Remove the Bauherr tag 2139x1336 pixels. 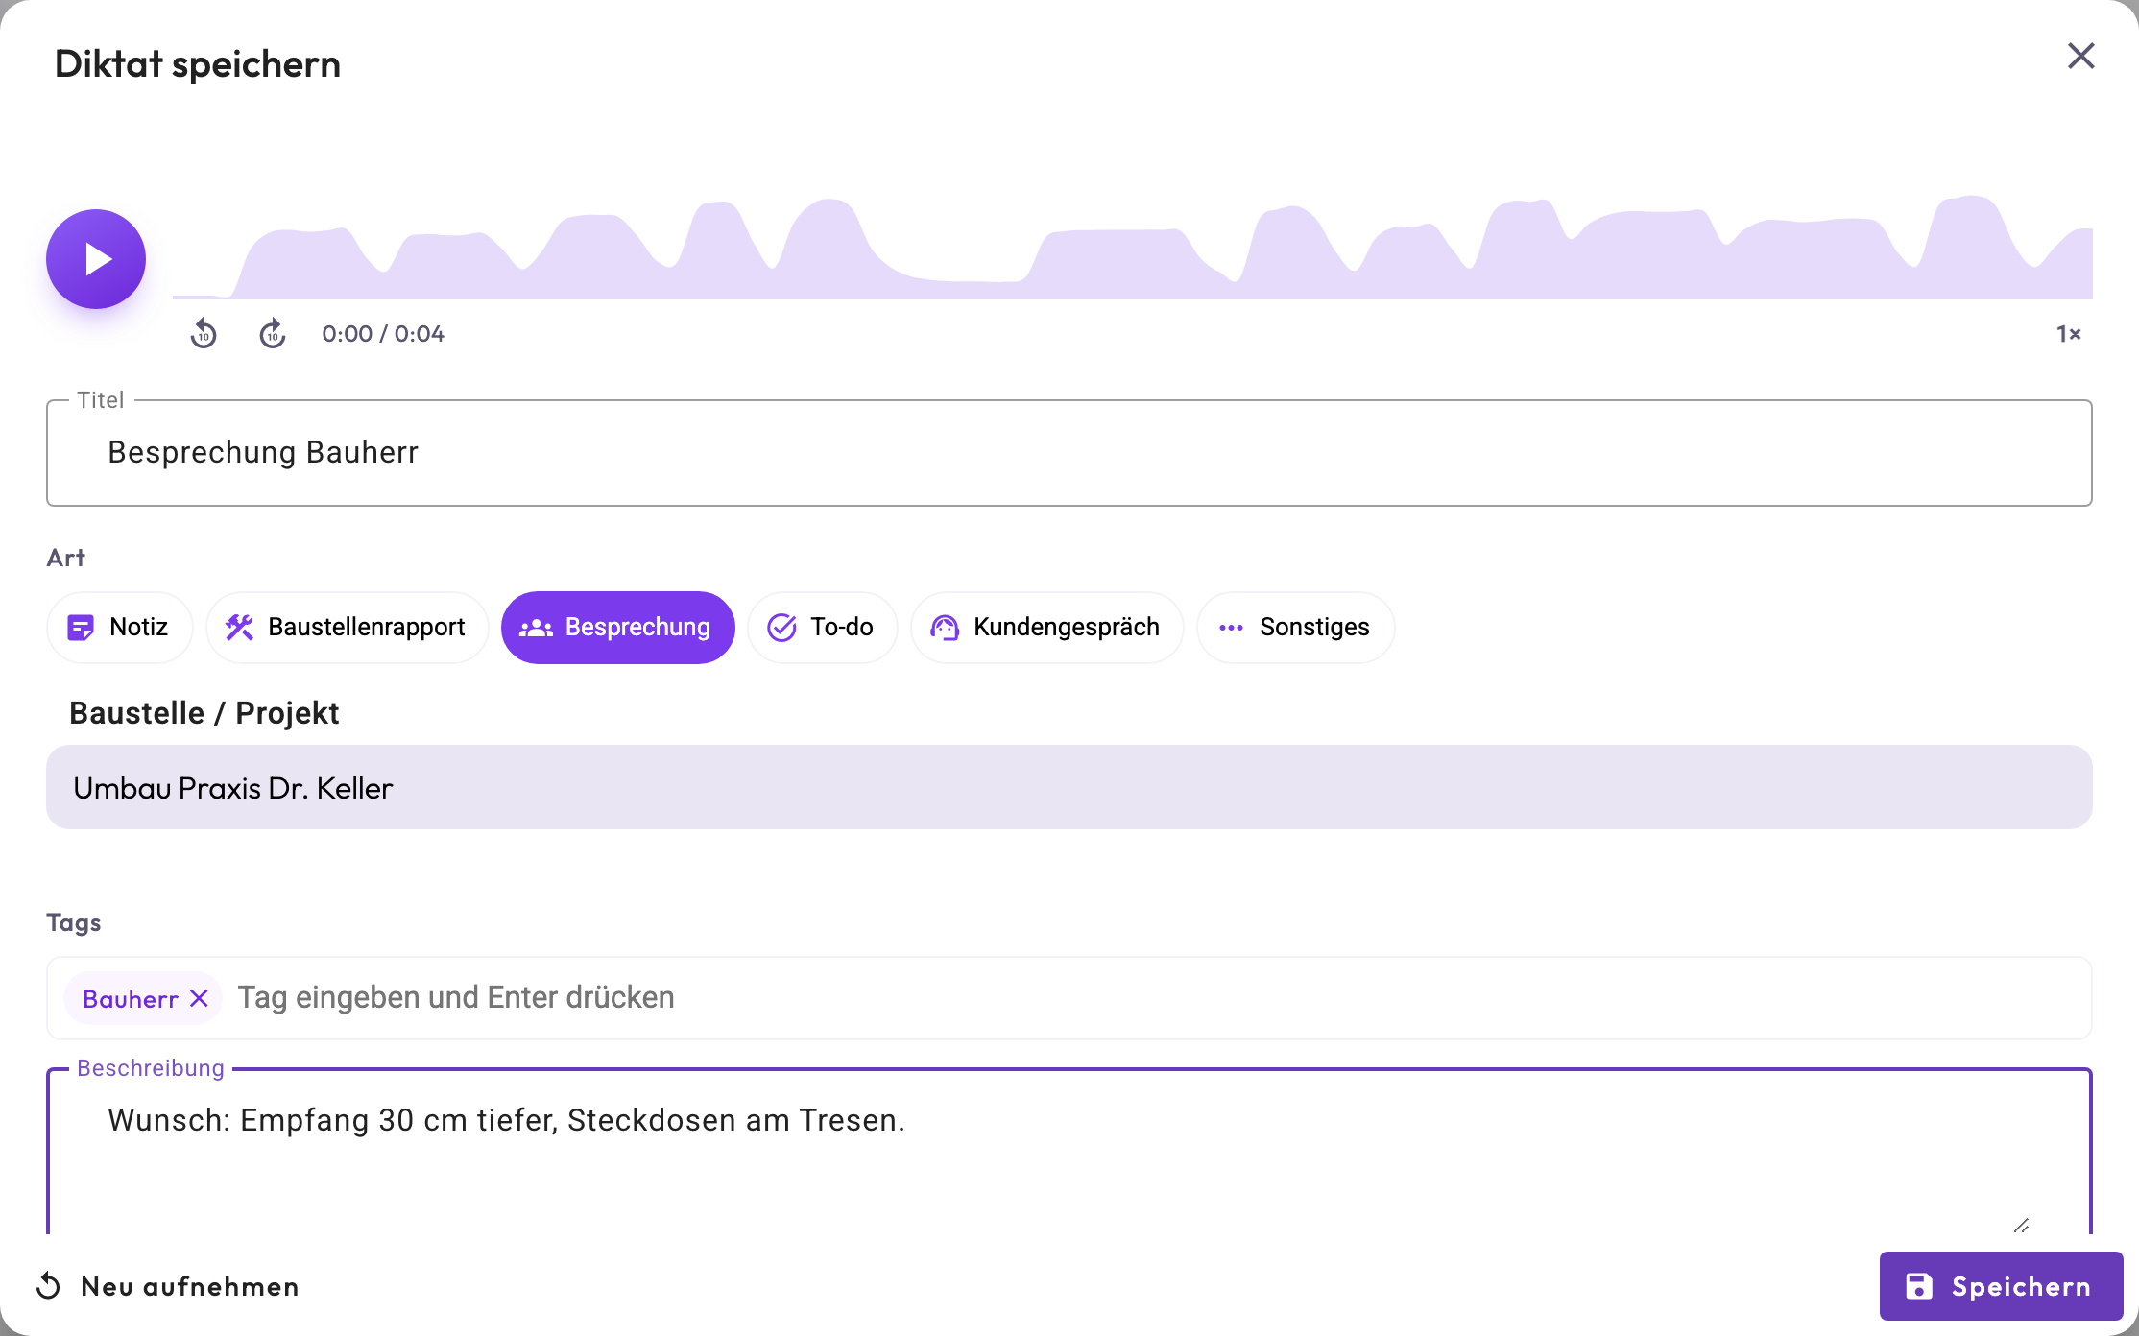pyautogui.click(x=200, y=999)
